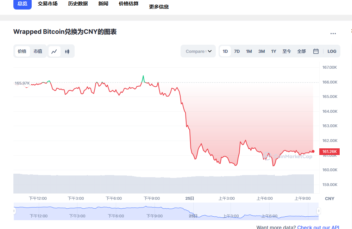Choose the 至今 year-to-date range

click(x=287, y=51)
